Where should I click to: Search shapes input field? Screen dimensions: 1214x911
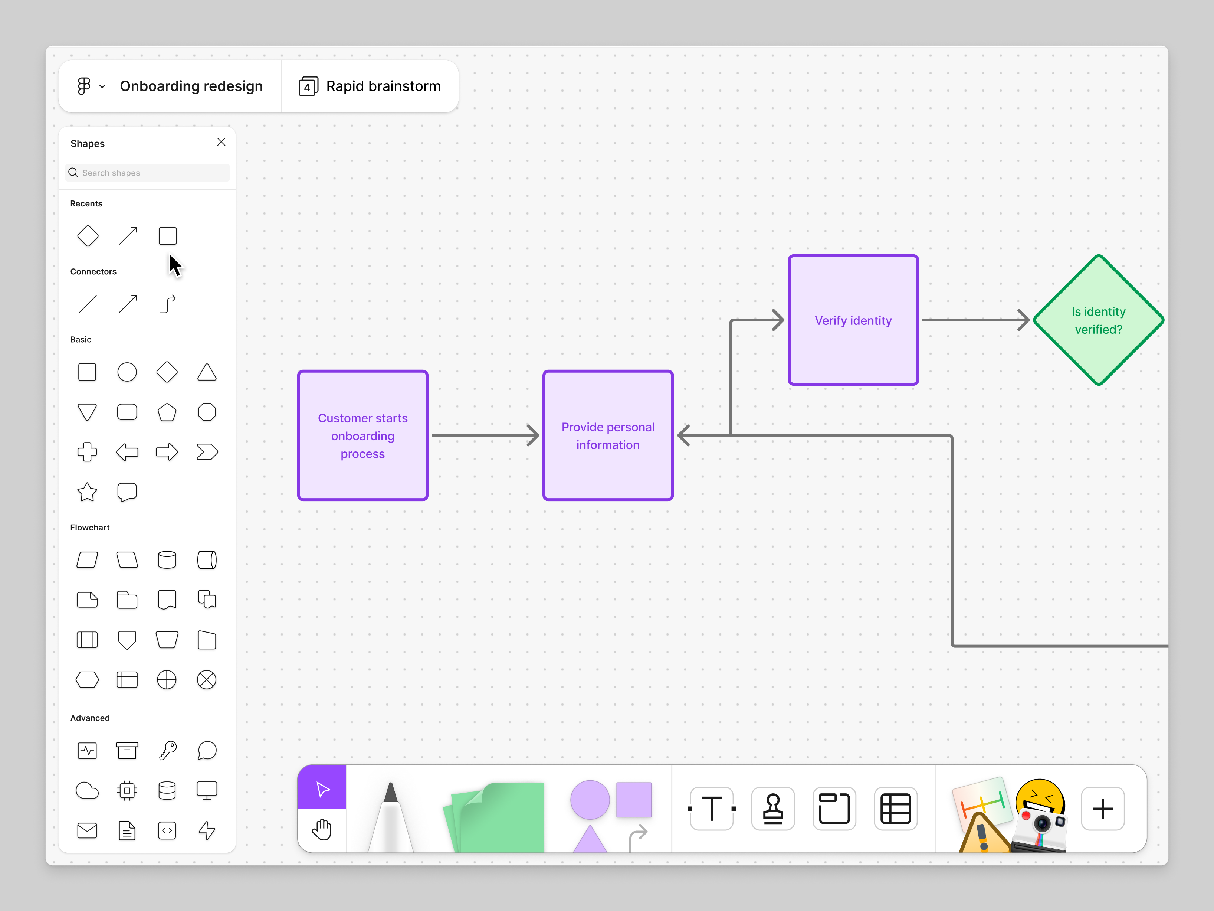click(147, 173)
